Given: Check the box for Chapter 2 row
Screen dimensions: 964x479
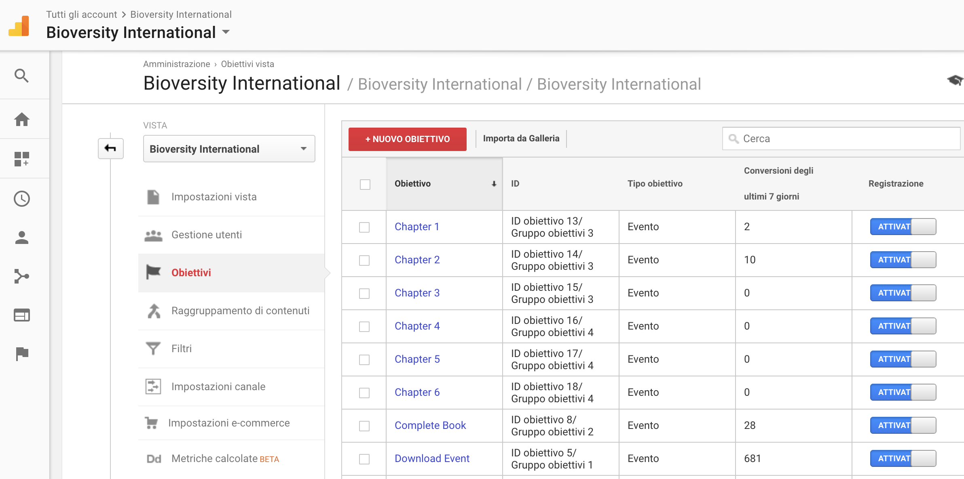Looking at the screenshot, I should point(364,260).
